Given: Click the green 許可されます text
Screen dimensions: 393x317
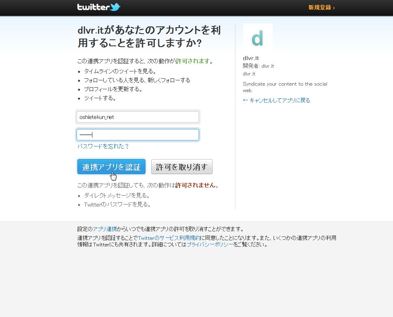Looking at the screenshot, I should tap(192, 61).
